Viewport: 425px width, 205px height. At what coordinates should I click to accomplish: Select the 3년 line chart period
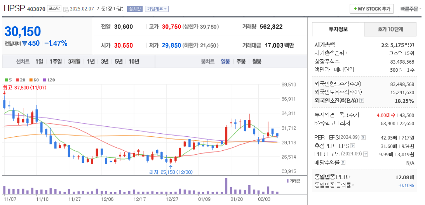click(105, 62)
